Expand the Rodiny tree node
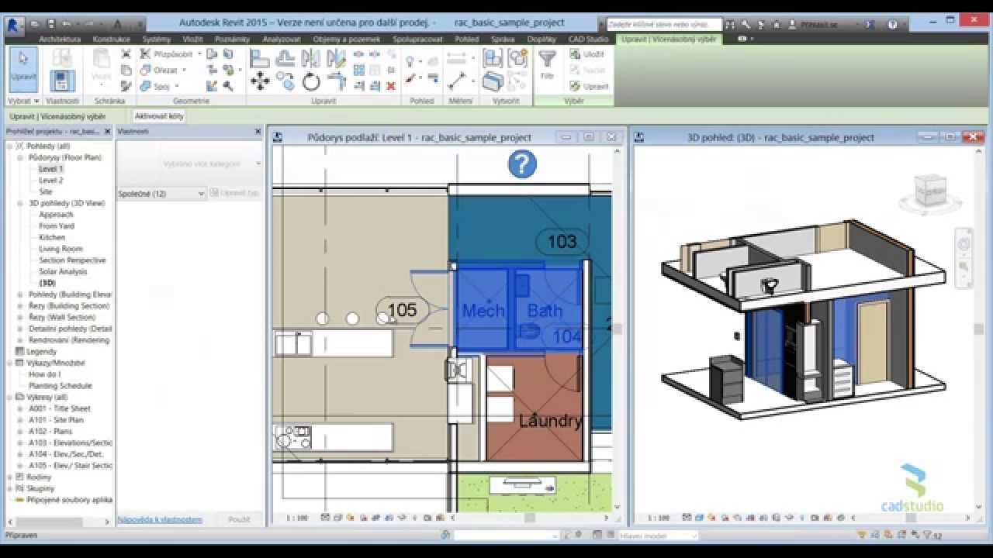The width and height of the screenshot is (993, 558). [x=9, y=477]
